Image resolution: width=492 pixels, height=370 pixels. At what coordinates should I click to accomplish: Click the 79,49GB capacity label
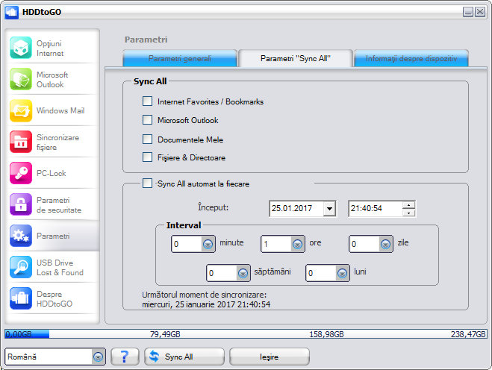coord(165,334)
